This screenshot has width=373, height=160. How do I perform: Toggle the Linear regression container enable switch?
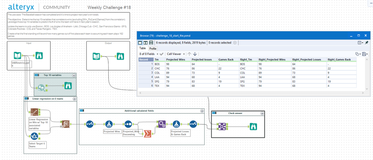(x=27, y=99)
